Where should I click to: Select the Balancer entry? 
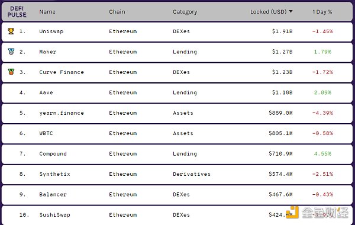click(53, 194)
